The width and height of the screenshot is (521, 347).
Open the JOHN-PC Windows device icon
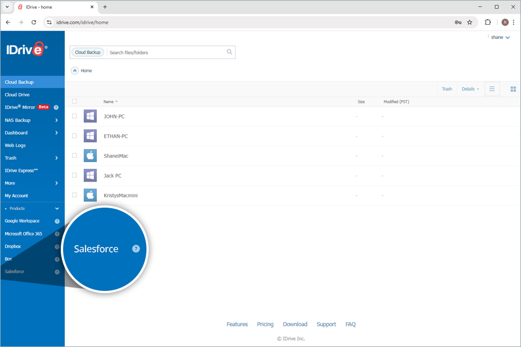90,116
